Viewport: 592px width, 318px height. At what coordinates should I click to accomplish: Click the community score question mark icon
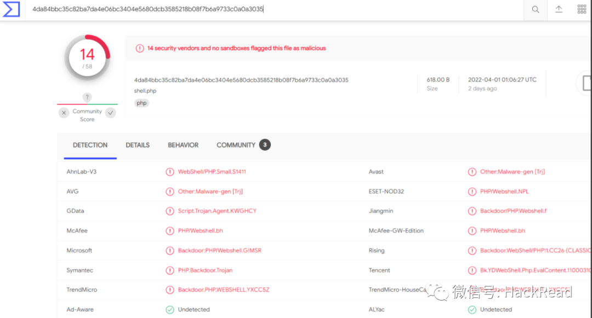(x=87, y=97)
